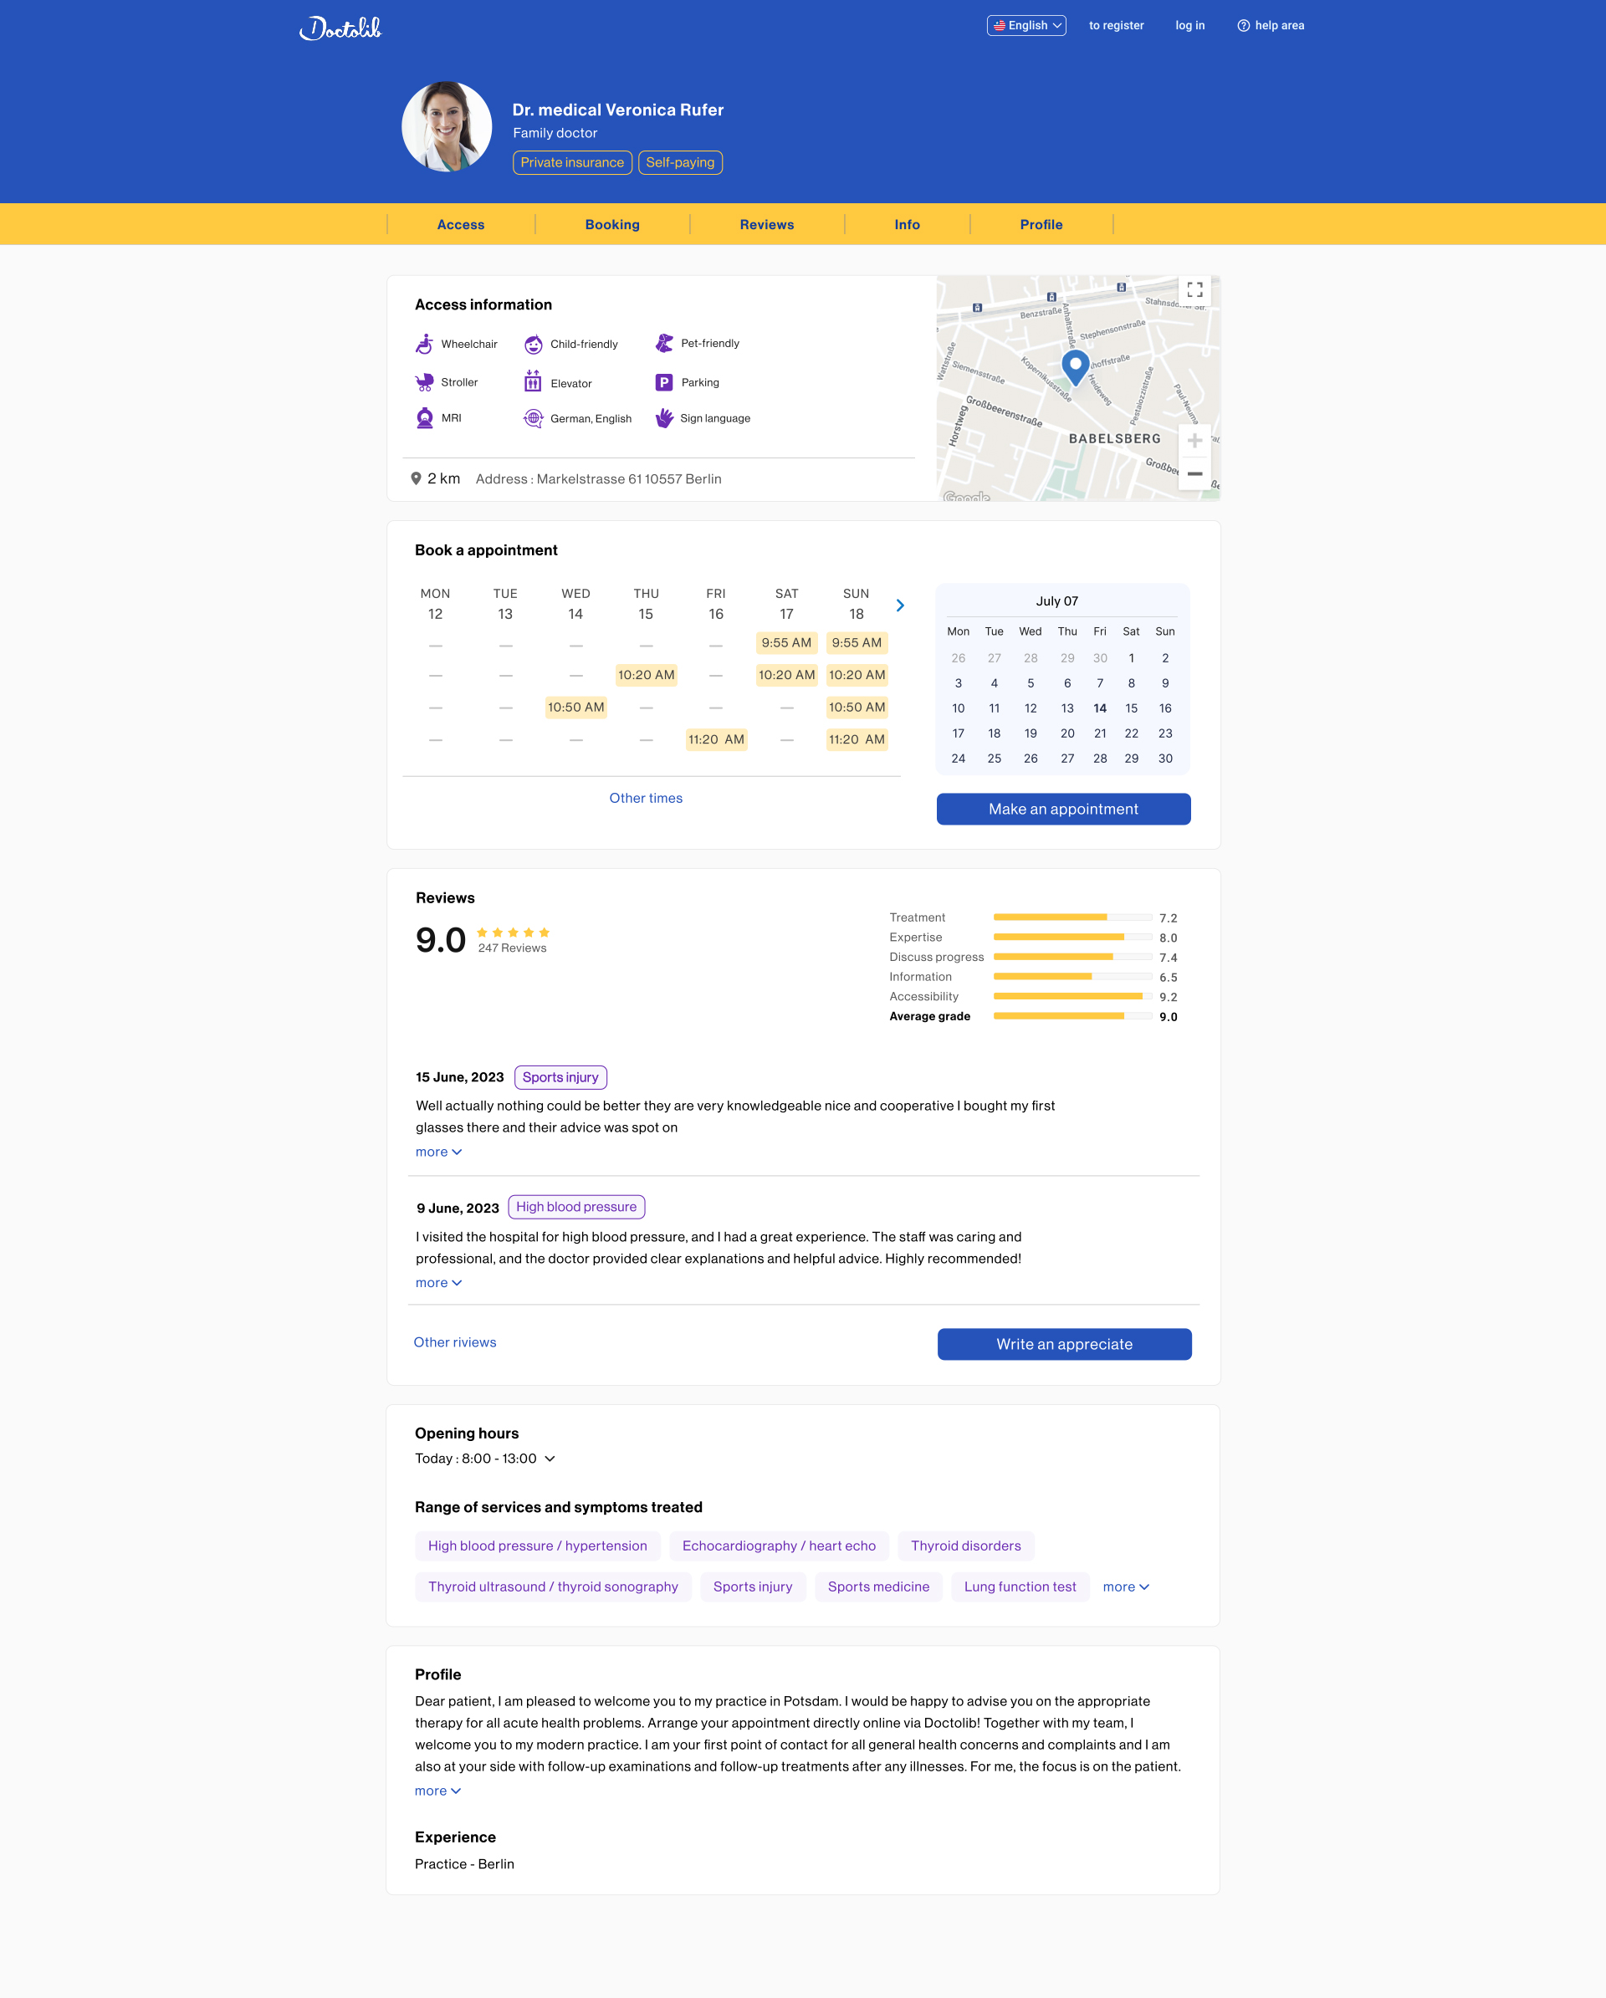Click the Wheelchair accessibility icon

click(424, 344)
